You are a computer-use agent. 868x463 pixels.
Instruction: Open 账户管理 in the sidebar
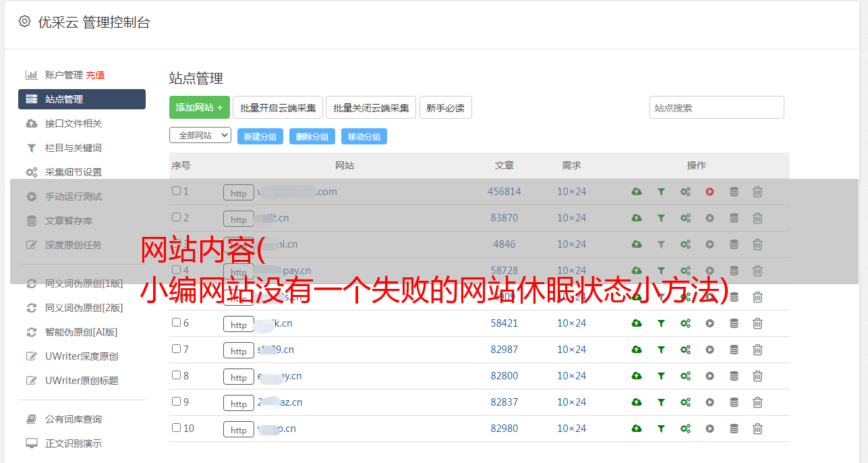tap(63, 75)
